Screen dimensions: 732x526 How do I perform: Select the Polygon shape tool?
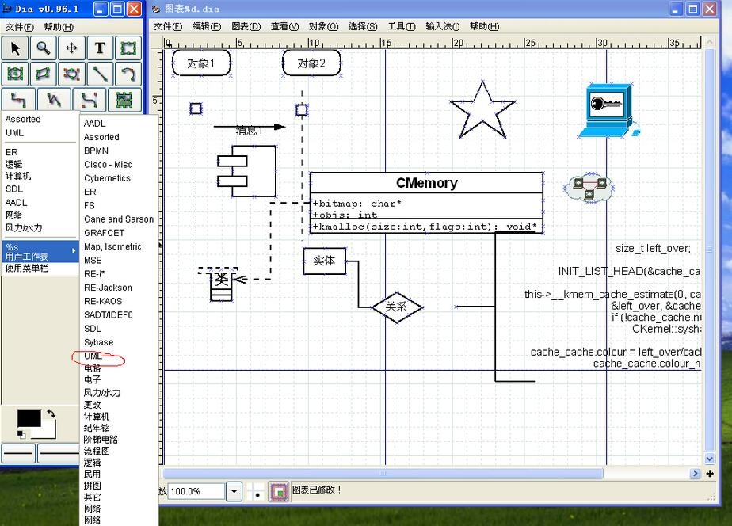pos(44,74)
